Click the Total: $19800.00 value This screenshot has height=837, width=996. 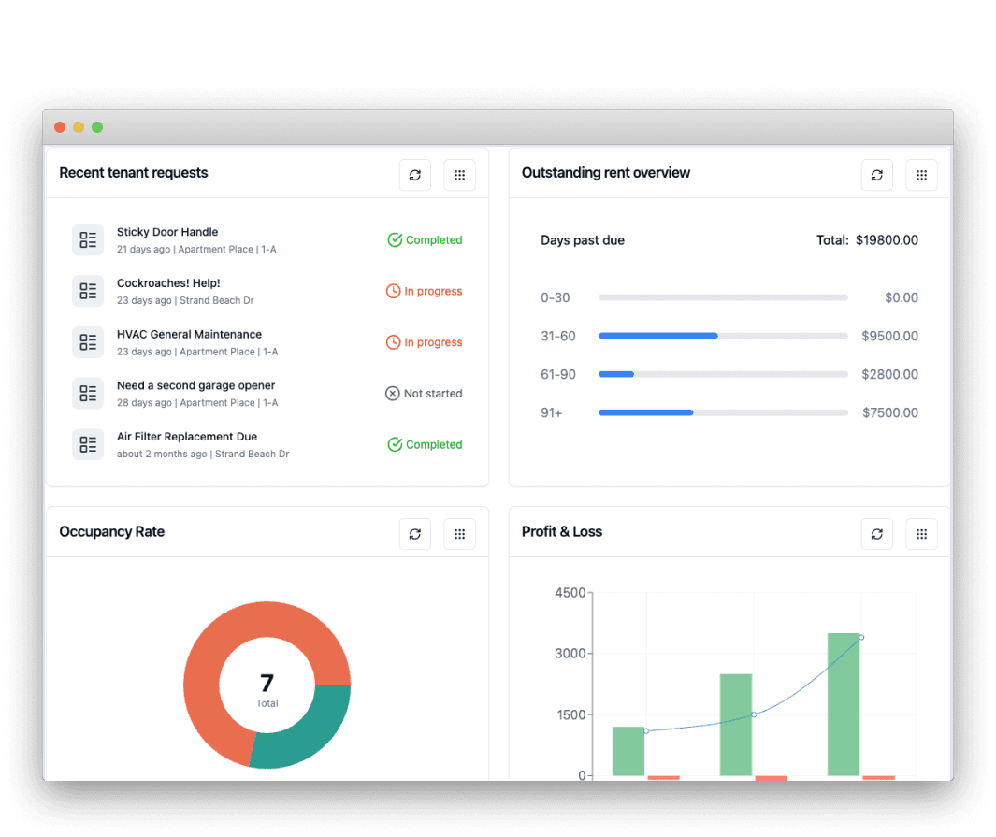point(867,240)
